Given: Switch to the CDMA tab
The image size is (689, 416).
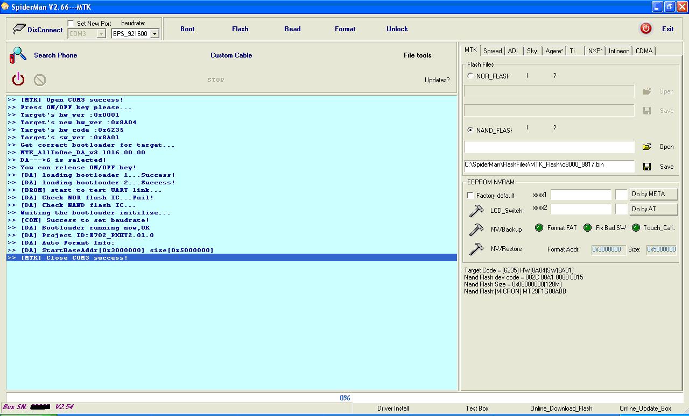Looking at the screenshot, I should coord(644,51).
